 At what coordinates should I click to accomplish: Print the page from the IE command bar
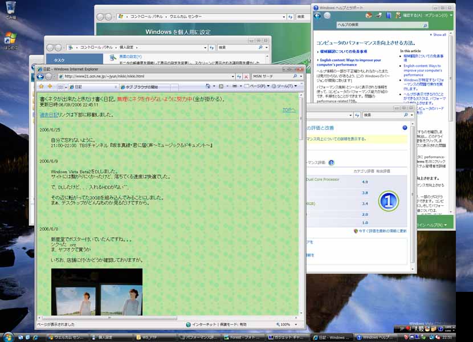(x=234, y=86)
